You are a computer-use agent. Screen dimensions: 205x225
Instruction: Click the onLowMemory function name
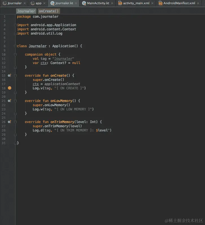point(61,101)
